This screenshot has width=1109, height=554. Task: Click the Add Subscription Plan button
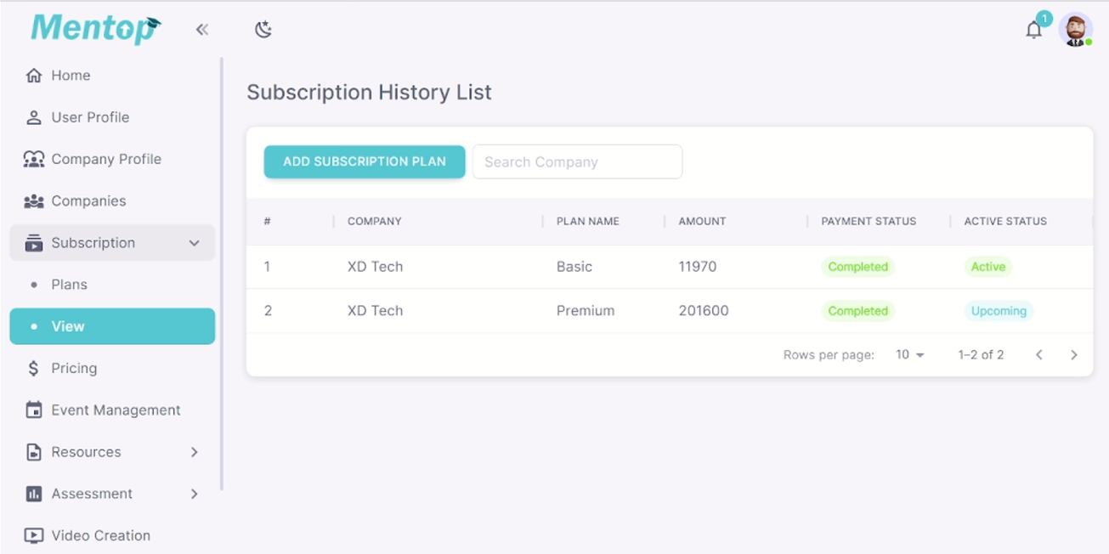tap(365, 161)
